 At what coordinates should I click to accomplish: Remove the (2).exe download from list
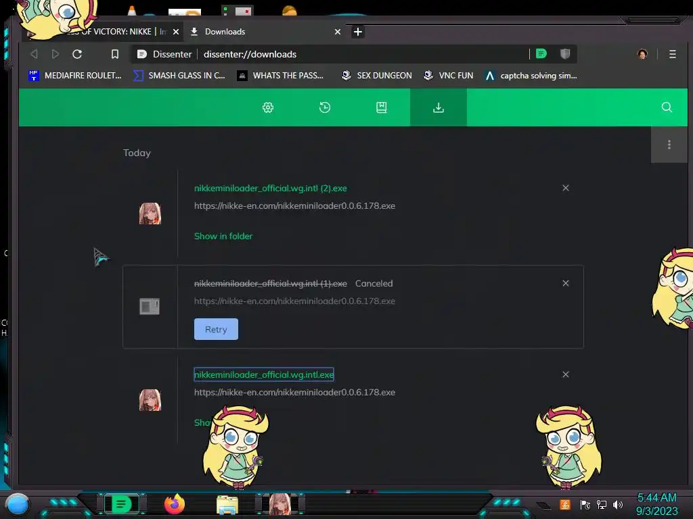(565, 188)
